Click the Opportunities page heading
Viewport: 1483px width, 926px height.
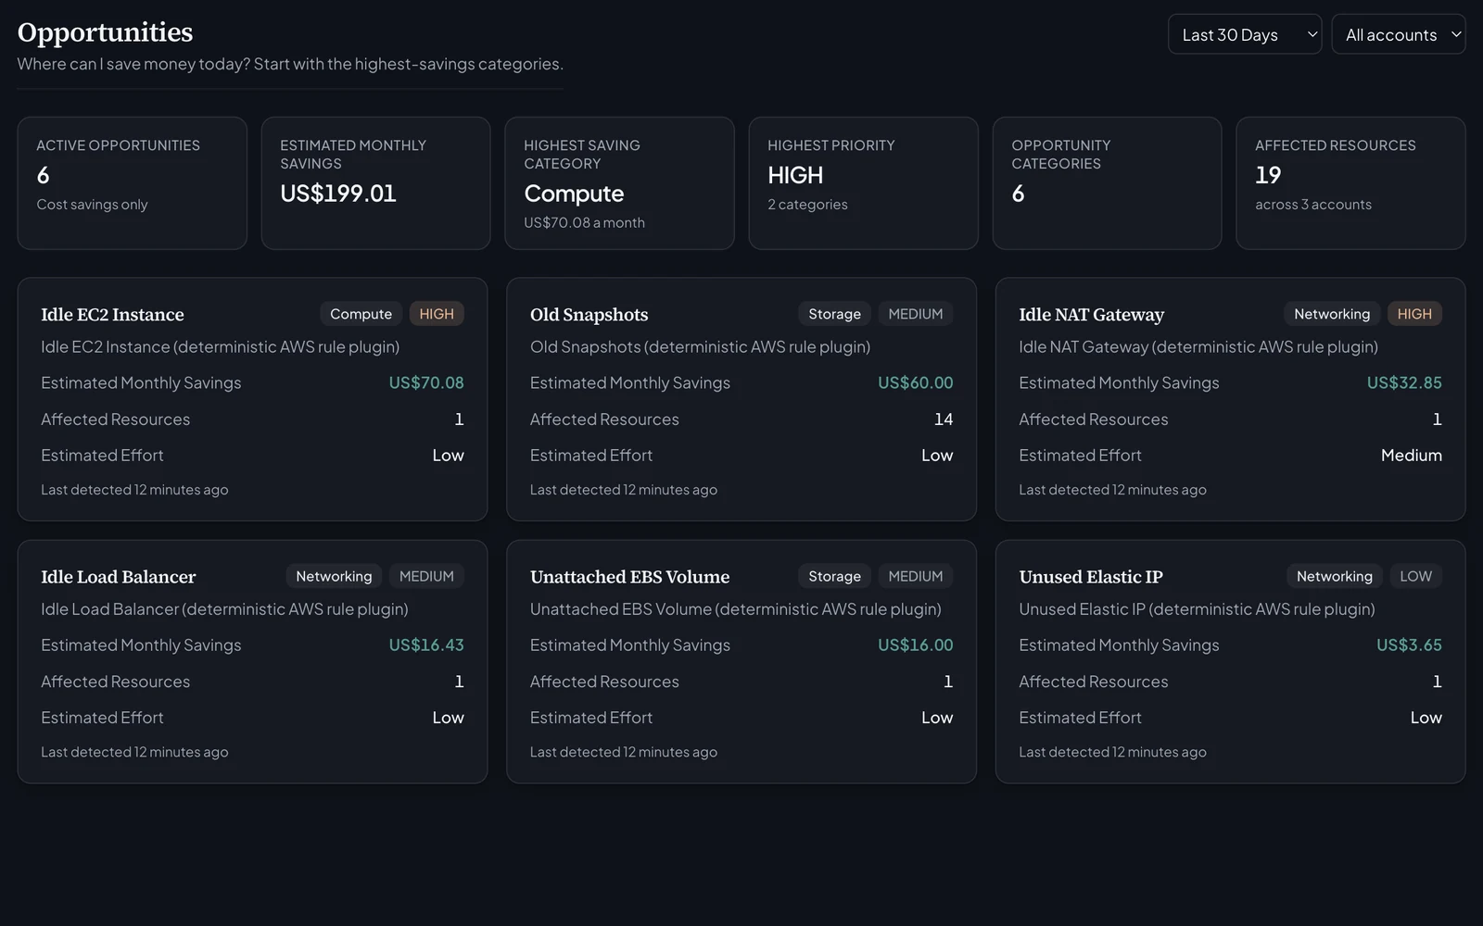click(x=105, y=32)
